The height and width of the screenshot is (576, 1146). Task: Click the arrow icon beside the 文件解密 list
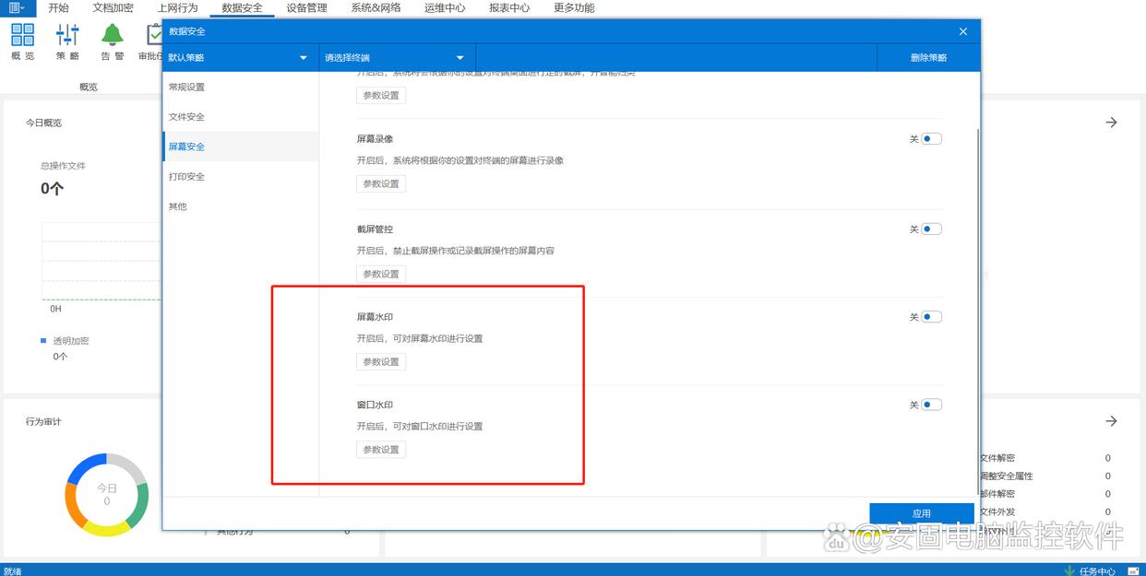click(1111, 421)
